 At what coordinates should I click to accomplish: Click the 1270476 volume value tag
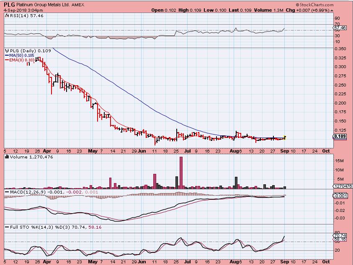point(343,186)
